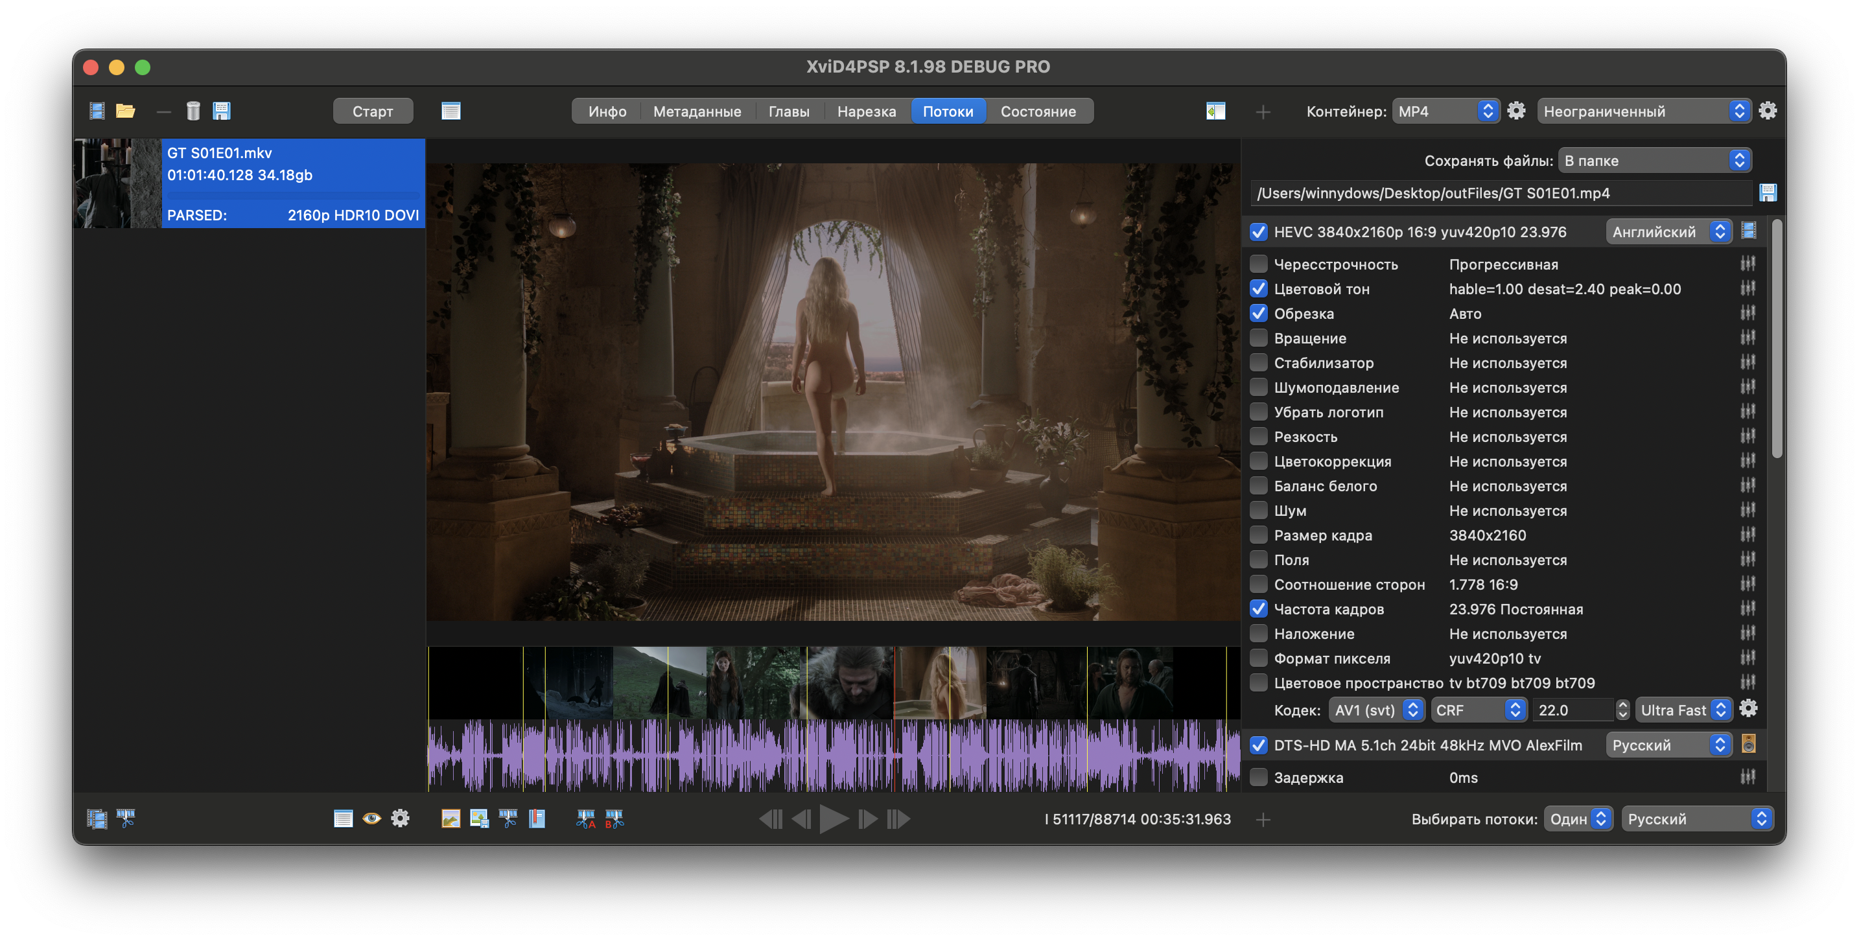Open the Английский video language dropdown
This screenshot has height=941, width=1859.
1668,231
